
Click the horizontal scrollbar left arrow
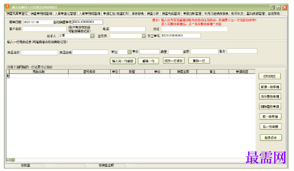[x=9, y=160]
